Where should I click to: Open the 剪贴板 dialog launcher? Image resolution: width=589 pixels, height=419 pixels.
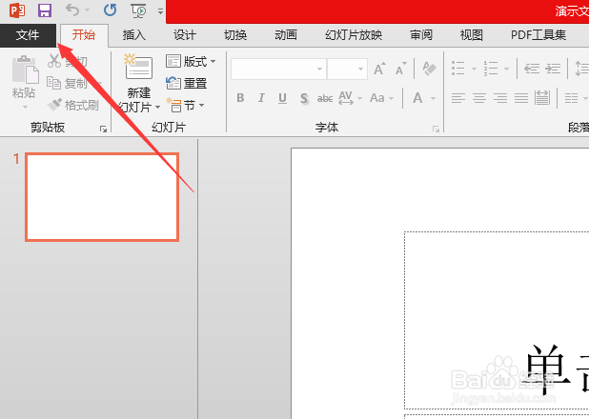coord(103,130)
